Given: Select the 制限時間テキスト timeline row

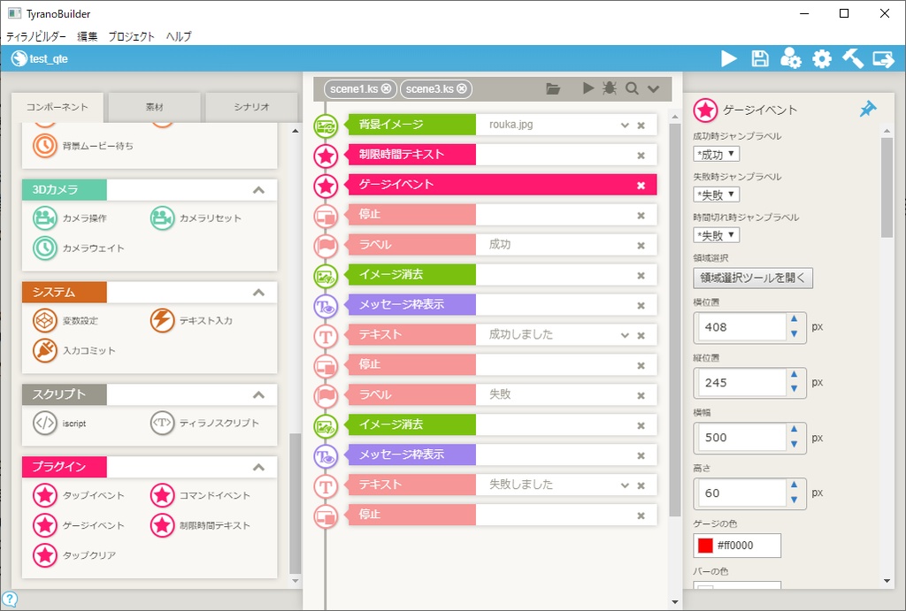Looking at the screenshot, I should tap(503, 155).
